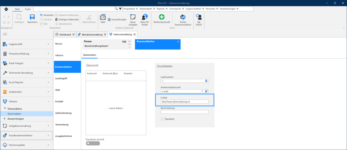
Task: Open the Kommunikationsart dropdown
Action: [x=202, y=91]
